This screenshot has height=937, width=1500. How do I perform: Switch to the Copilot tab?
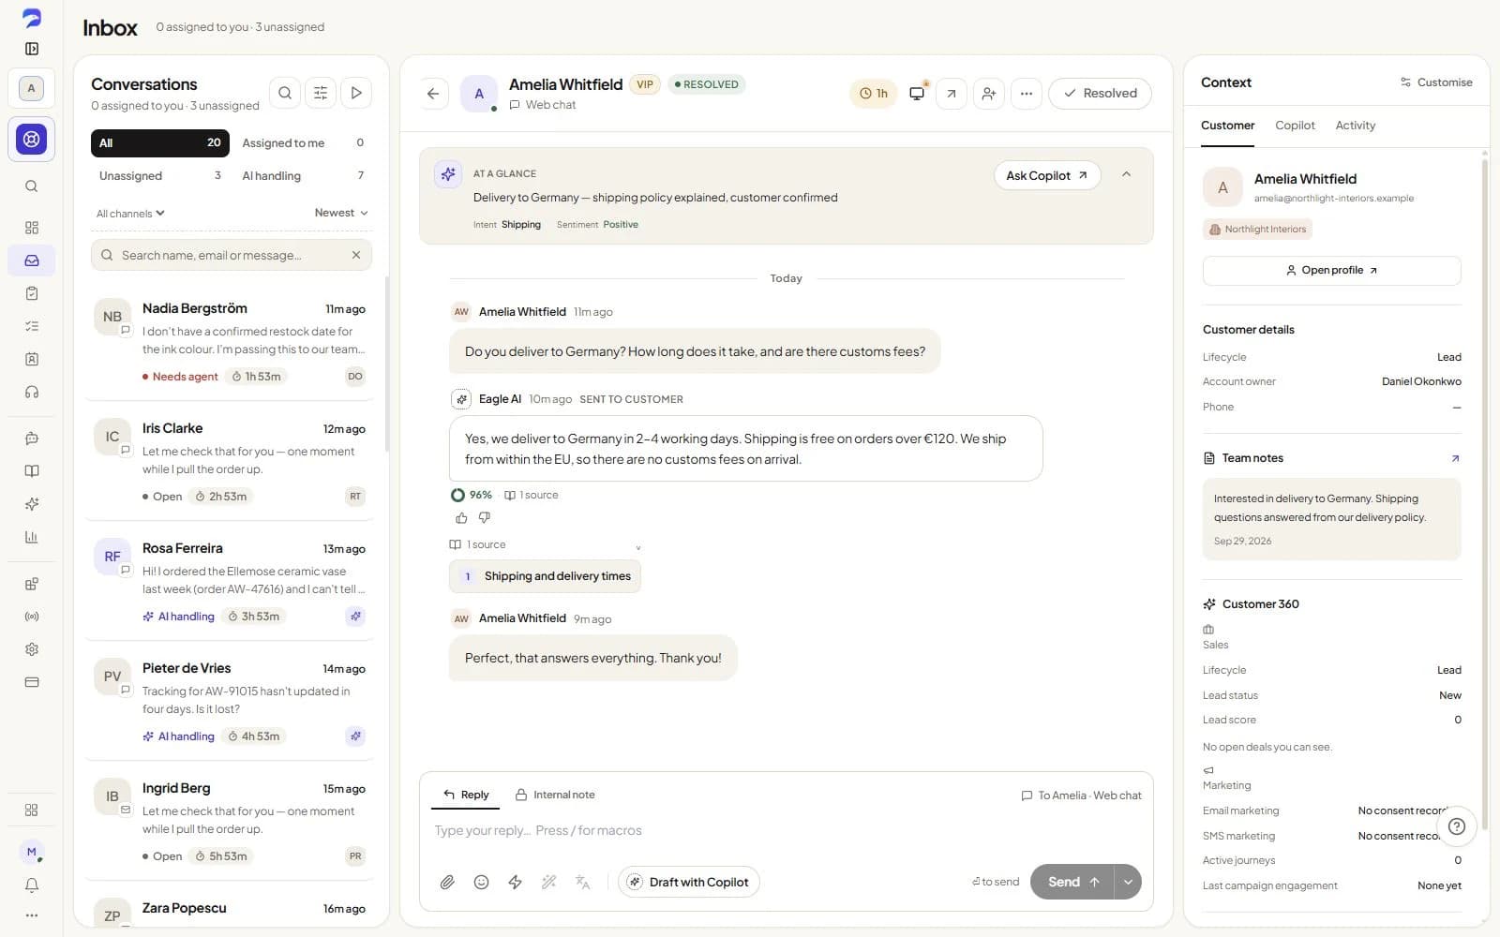pyautogui.click(x=1295, y=126)
